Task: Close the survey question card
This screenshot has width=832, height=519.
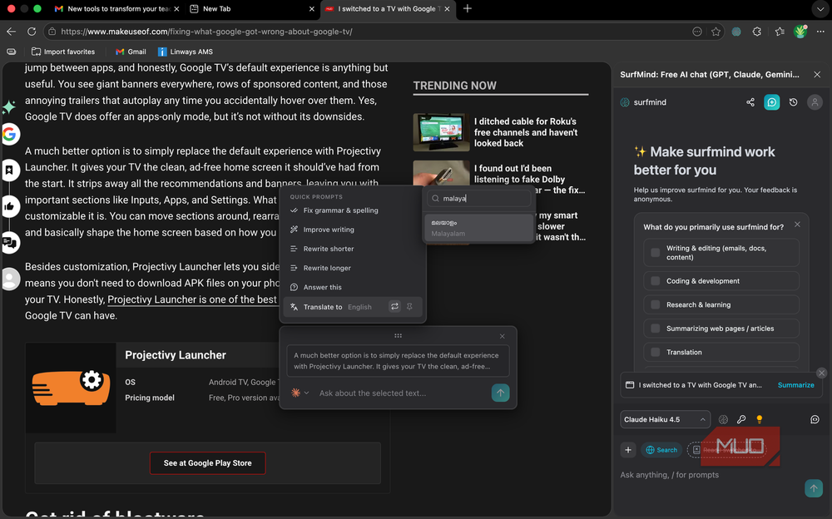Action: 797,225
